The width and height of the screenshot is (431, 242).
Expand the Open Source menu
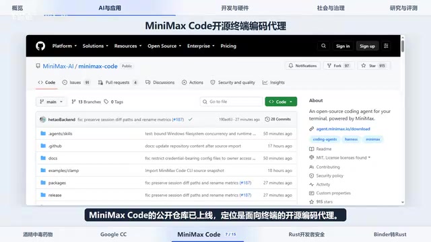[x=164, y=46]
